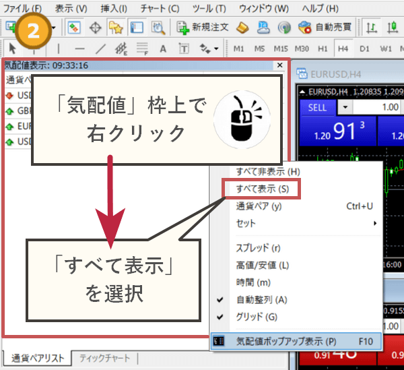Expand the new chart dropdown arrow
This screenshot has width=404, height=370.
pyautogui.click(x=54, y=28)
